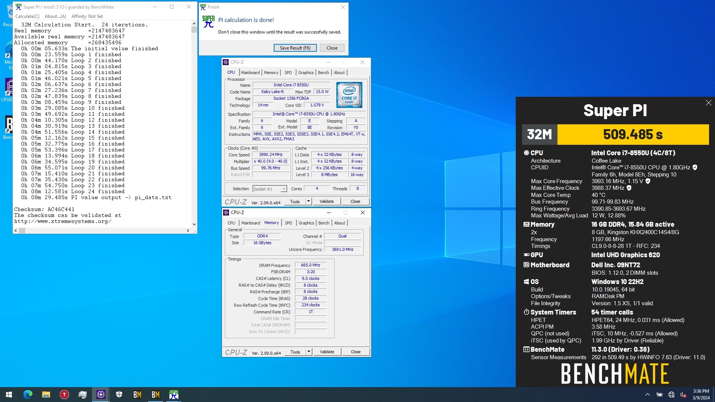Click Validate in lower CPU-Z window
This screenshot has width=715, height=402.
[327, 352]
